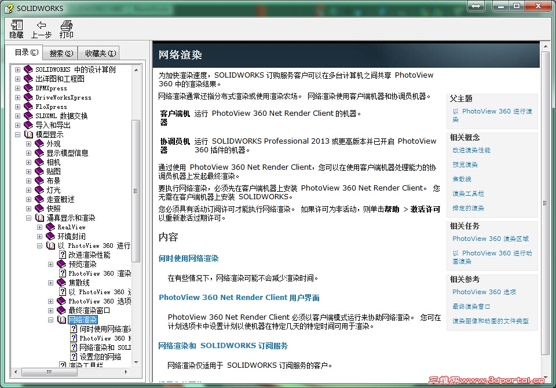Click the book icon next to RealView
The height and width of the screenshot is (388, 556).
[x=50, y=227]
